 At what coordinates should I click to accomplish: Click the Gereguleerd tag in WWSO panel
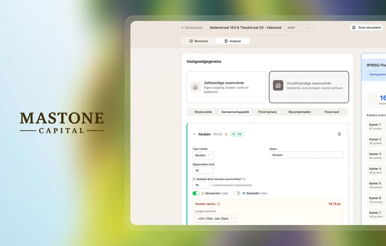tap(377, 74)
